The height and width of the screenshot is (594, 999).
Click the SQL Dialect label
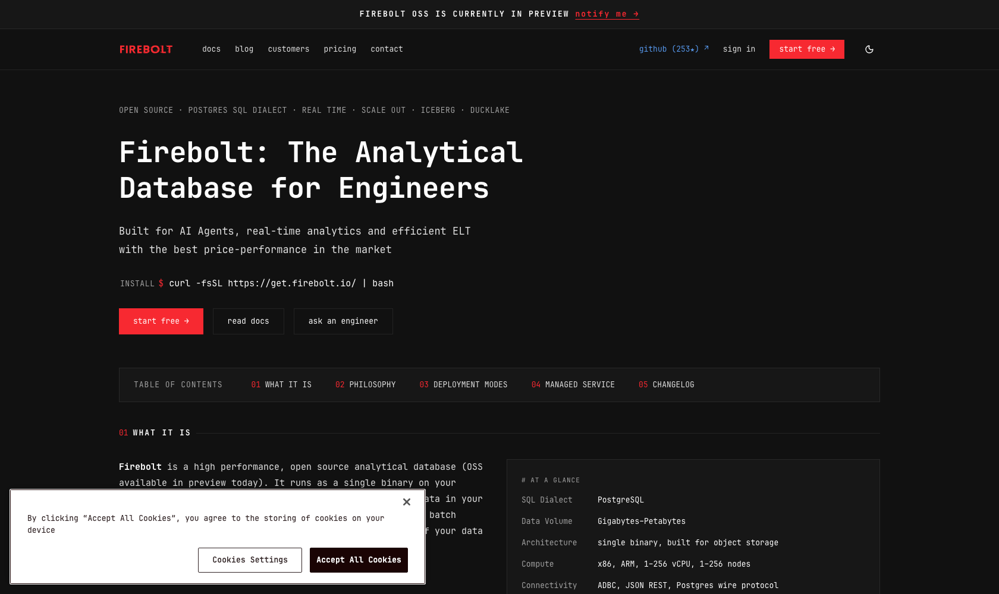point(547,500)
